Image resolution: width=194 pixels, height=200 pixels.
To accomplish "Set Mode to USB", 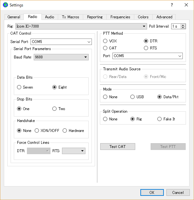I will point(137,97).
